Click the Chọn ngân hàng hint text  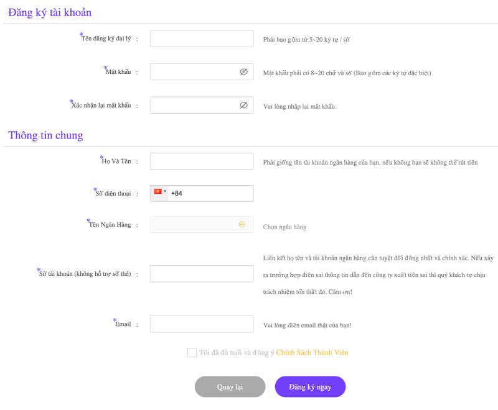pos(284,227)
